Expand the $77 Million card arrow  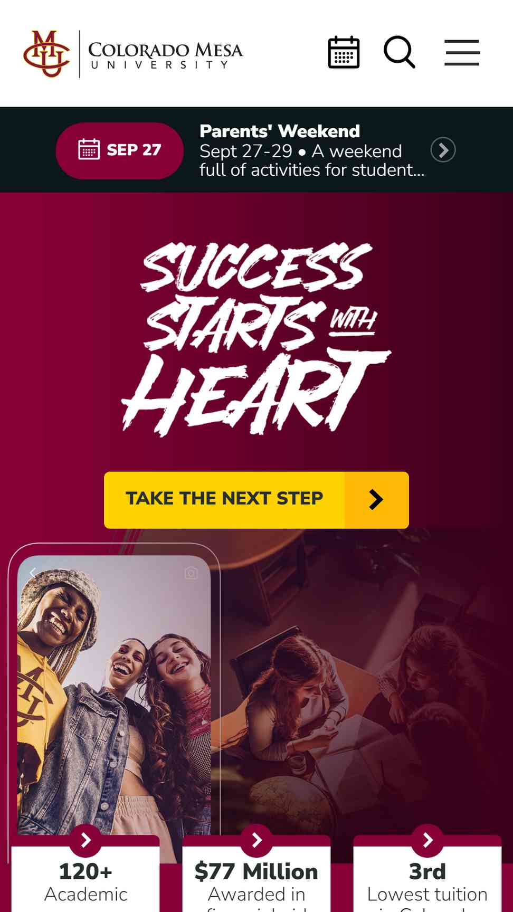(x=256, y=840)
